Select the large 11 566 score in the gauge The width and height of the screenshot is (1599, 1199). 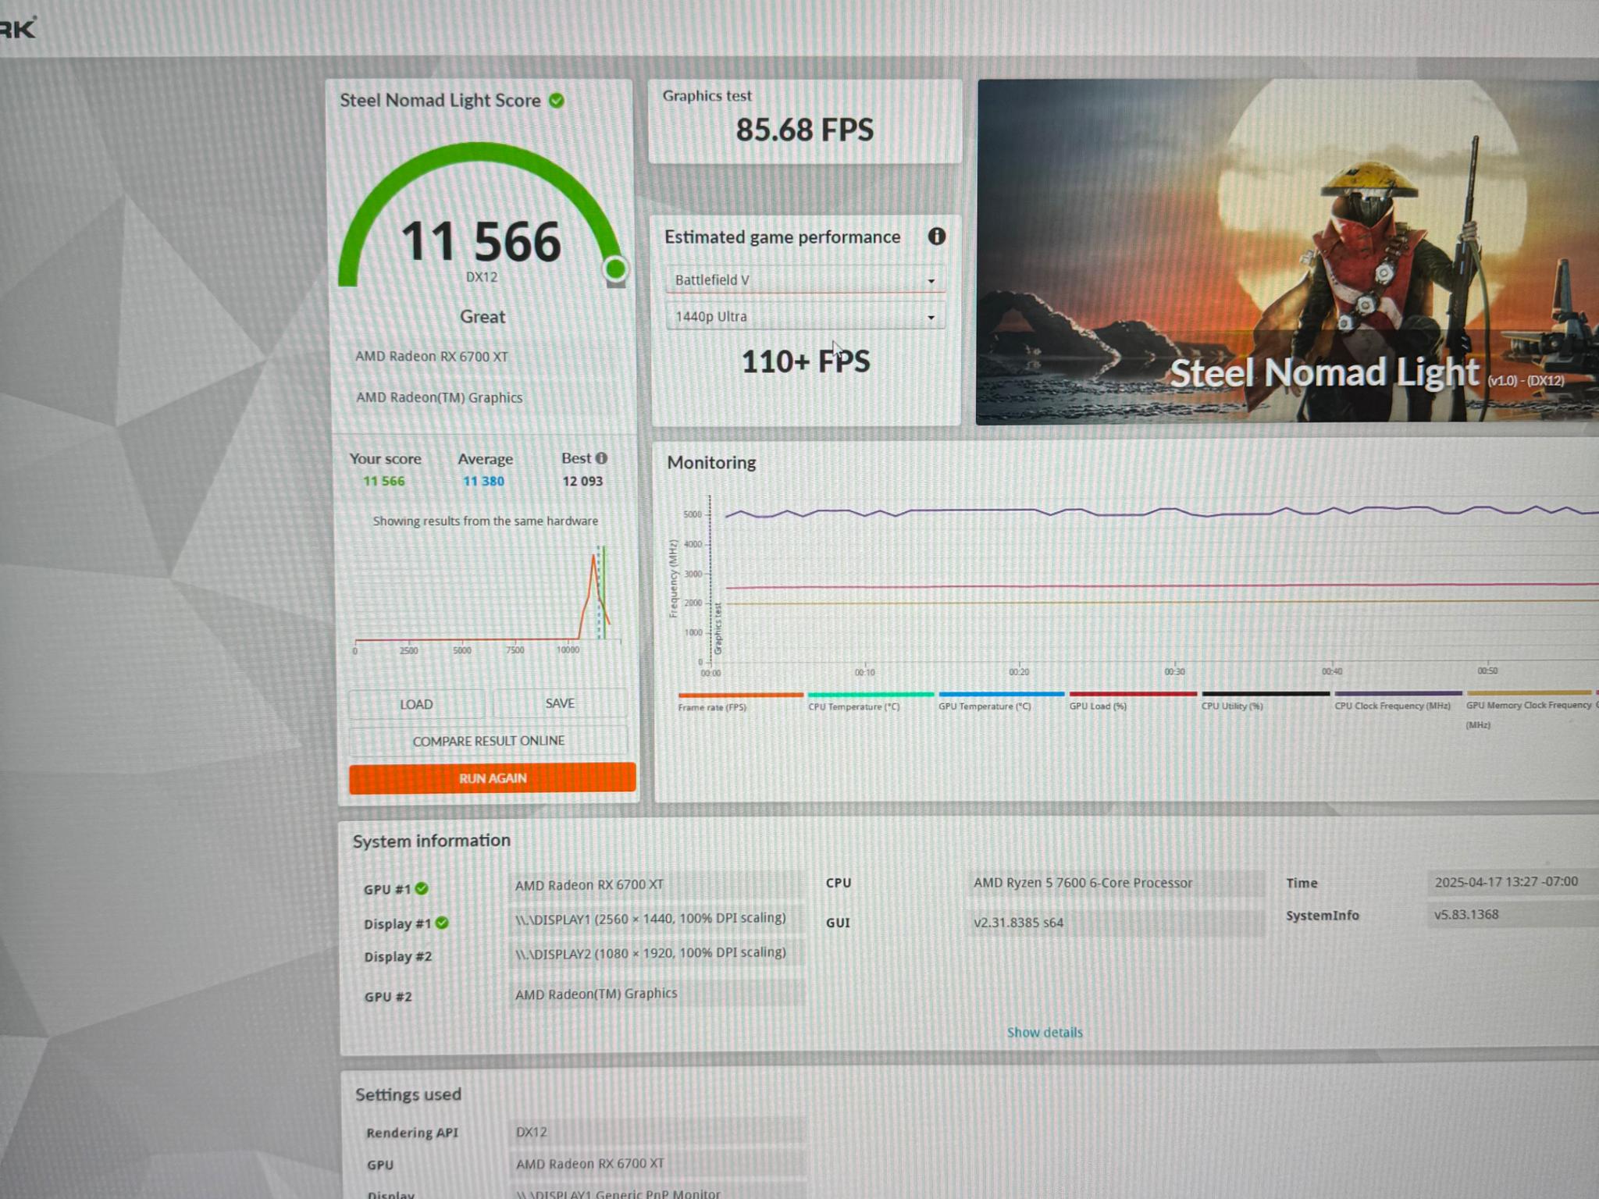[x=481, y=241]
